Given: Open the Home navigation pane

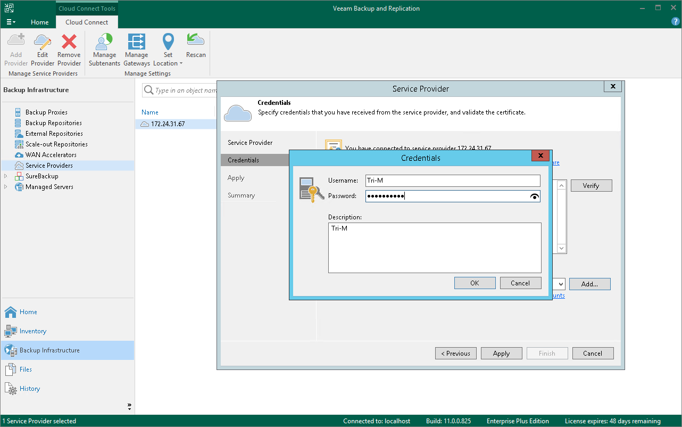Looking at the screenshot, I should tap(68, 312).
